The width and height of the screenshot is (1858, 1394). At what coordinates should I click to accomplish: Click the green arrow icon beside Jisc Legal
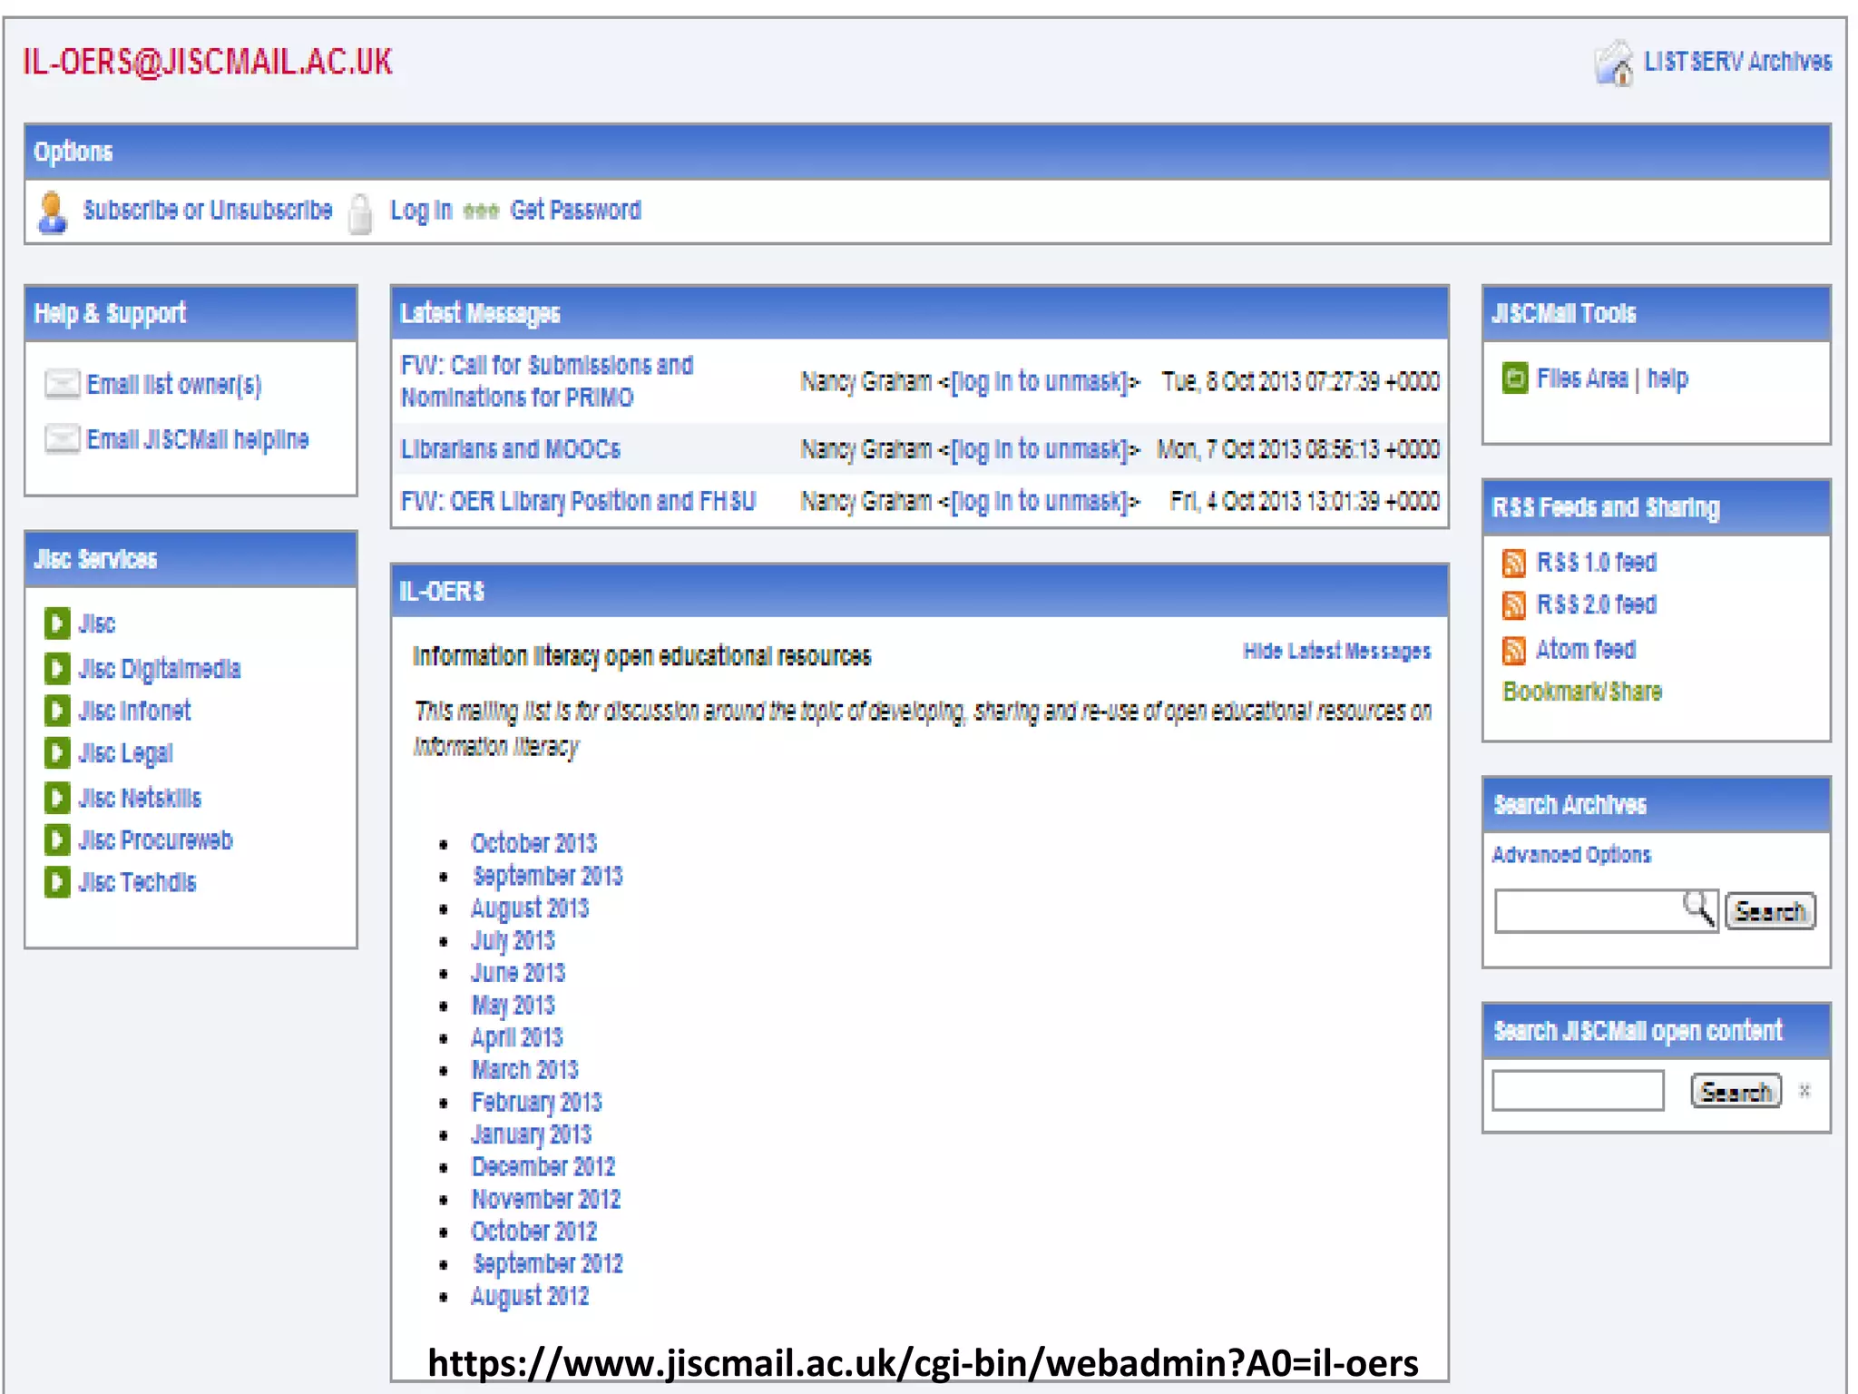(56, 753)
